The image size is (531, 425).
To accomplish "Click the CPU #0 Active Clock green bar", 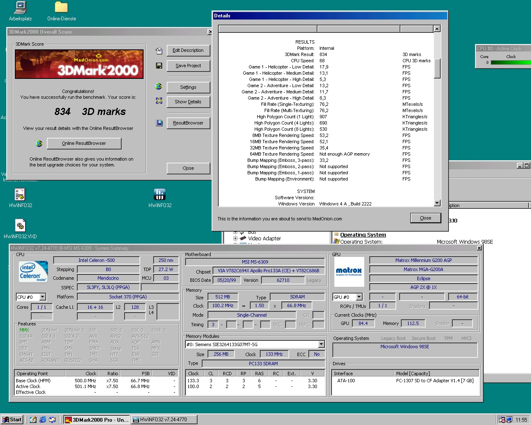I will tap(511, 63).
